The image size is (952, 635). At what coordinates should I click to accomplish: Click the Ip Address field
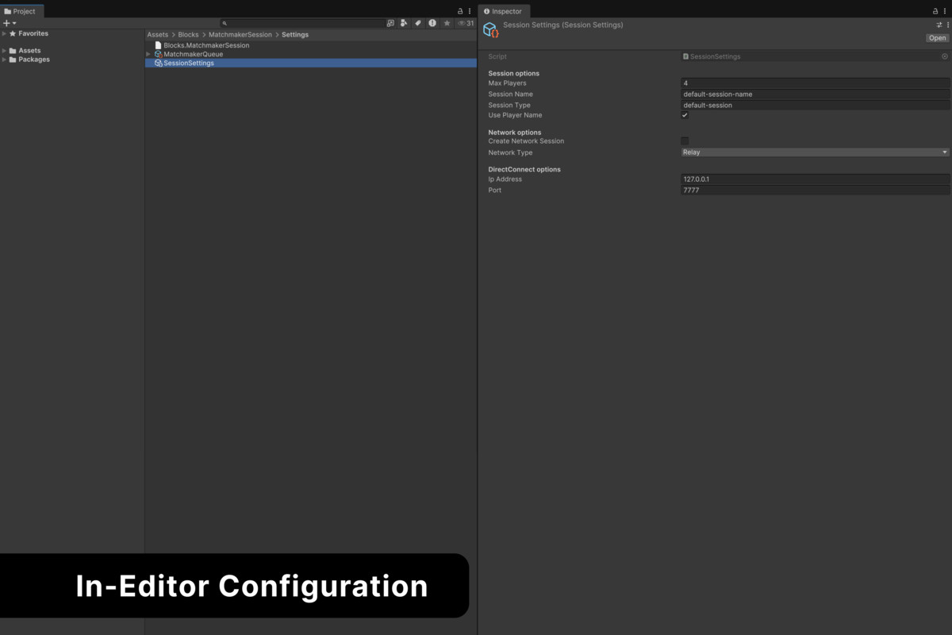coord(815,179)
